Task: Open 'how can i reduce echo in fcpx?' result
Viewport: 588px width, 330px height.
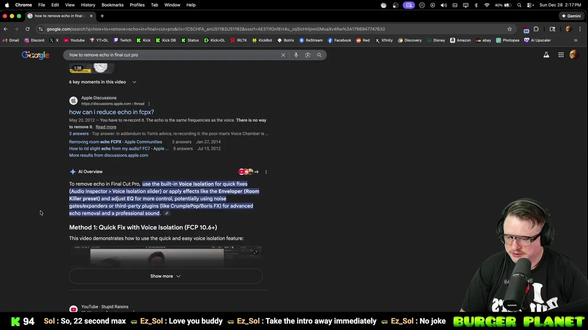Action: click(x=112, y=112)
